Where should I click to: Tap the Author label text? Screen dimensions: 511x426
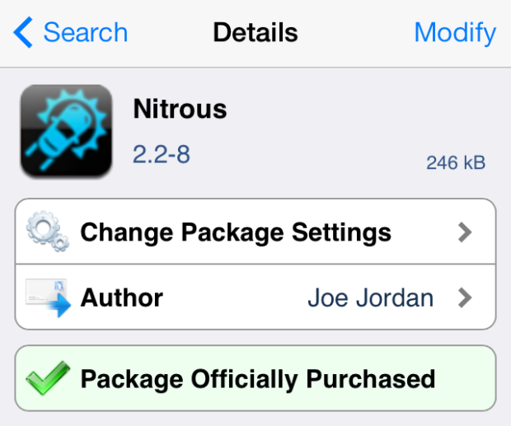pos(122,297)
